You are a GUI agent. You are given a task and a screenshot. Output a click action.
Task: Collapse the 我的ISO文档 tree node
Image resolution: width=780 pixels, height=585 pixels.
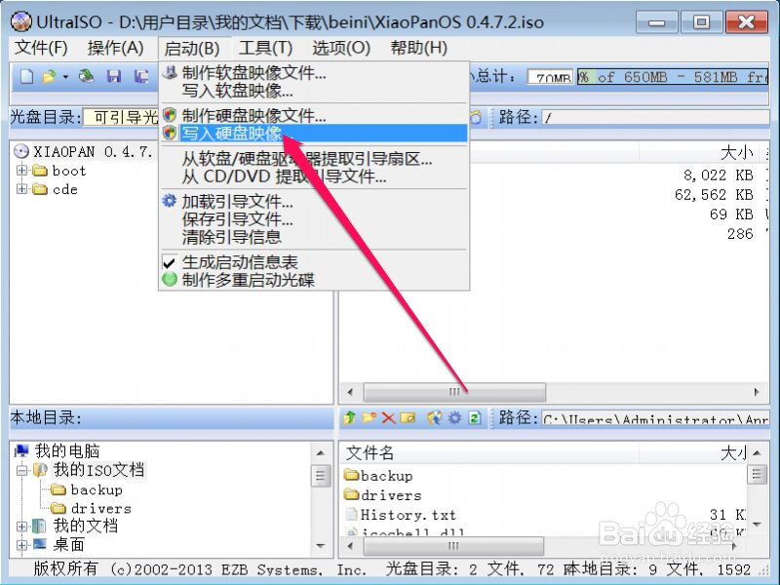coord(21,470)
